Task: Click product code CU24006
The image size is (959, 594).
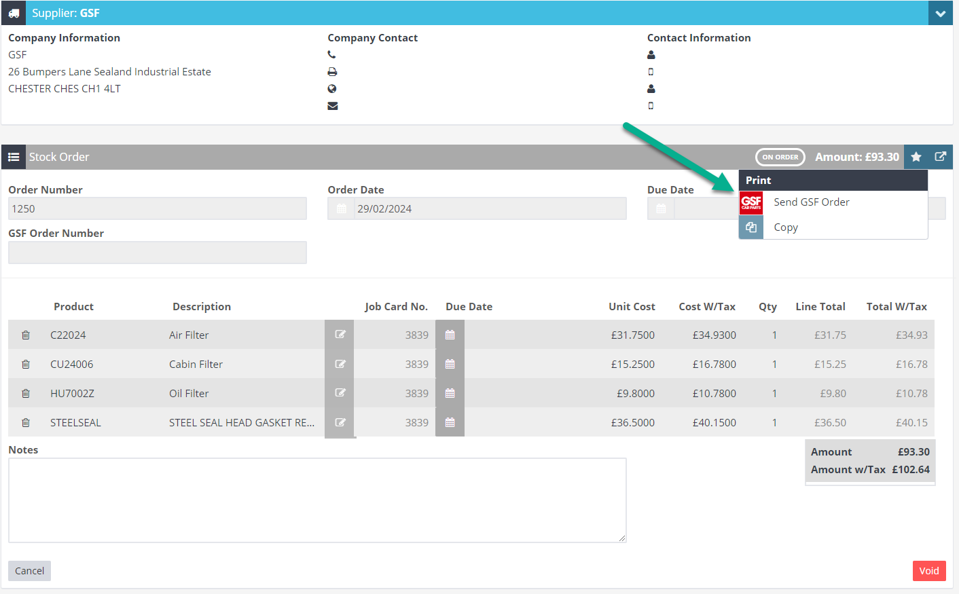Action: [x=72, y=364]
